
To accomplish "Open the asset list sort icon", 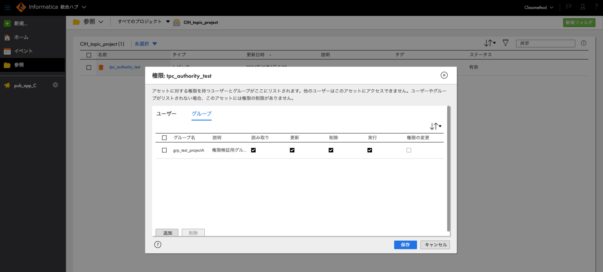I will tap(490, 43).
